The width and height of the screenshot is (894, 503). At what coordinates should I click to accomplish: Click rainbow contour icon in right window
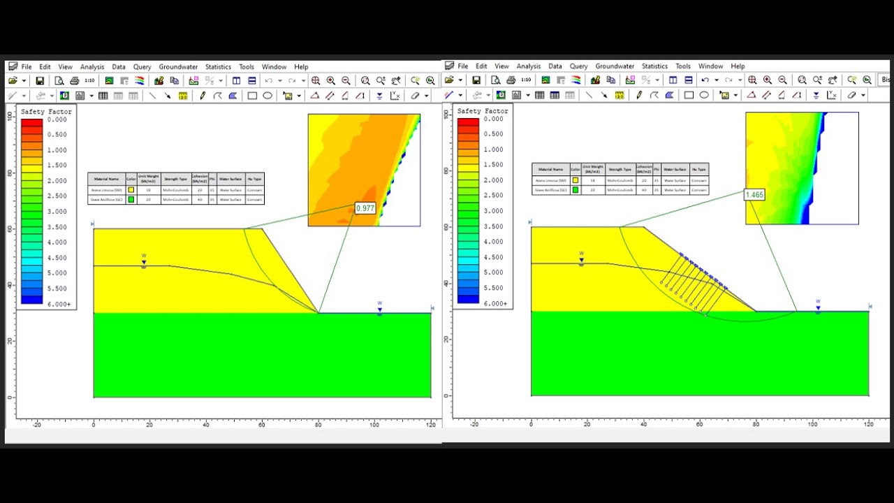[x=576, y=80]
